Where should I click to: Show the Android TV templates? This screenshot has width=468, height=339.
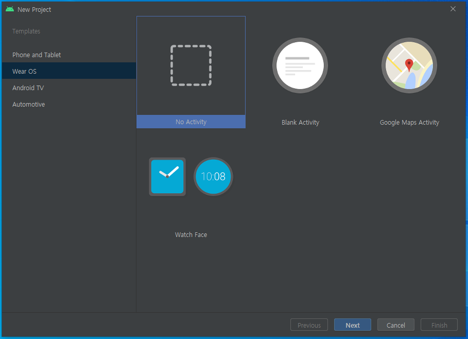coord(69,88)
